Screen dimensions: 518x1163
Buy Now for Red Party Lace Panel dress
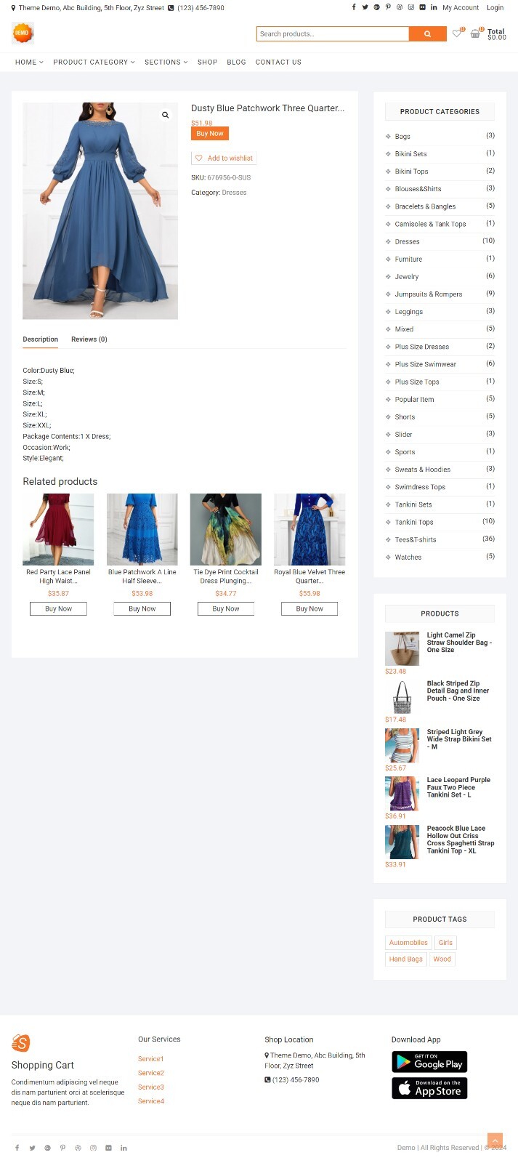58,608
